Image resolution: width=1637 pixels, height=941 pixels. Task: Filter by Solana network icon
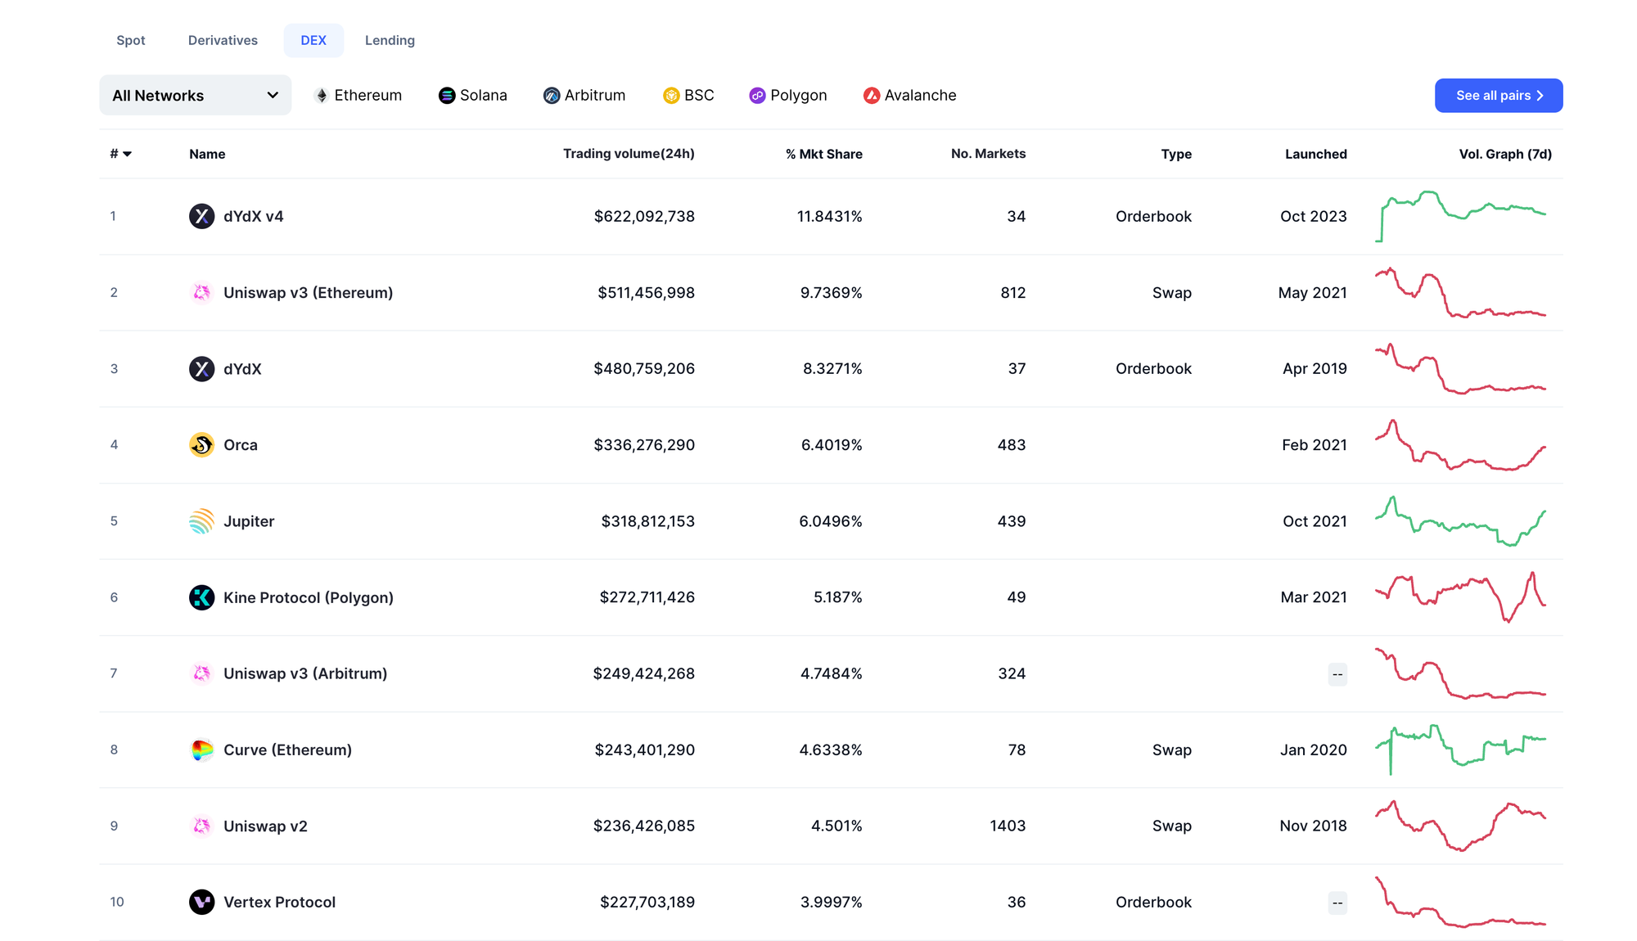[x=446, y=96]
